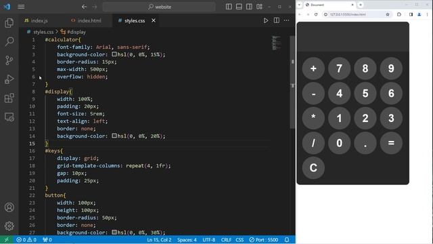433x244 pixels.
Task: Open the Accounts menu icon
Action: [9, 207]
